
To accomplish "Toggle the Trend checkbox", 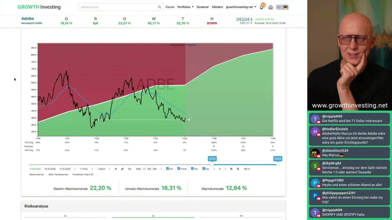I will tap(179, 169).
